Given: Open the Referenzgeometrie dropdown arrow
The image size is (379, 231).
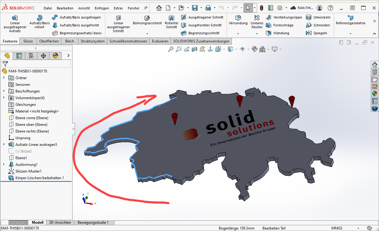Looking at the screenshot, I should (x=350, y=34).
